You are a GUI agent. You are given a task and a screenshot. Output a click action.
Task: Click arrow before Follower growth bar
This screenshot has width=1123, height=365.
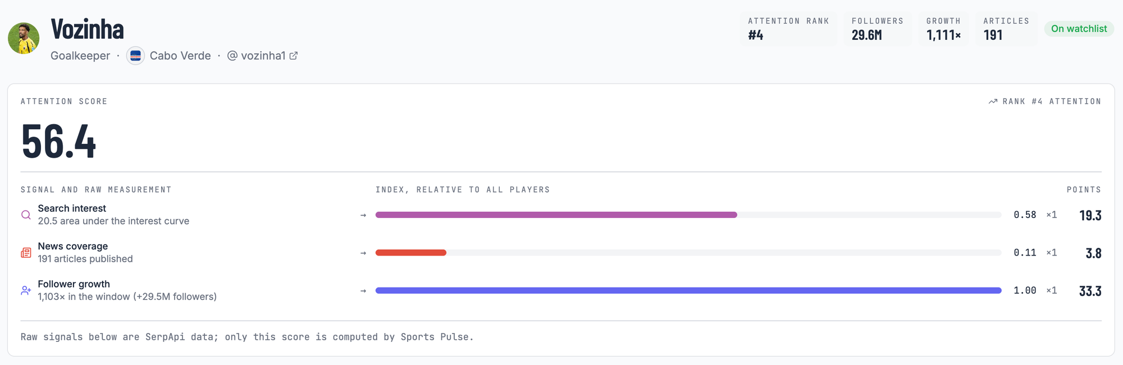click(363, 291)
